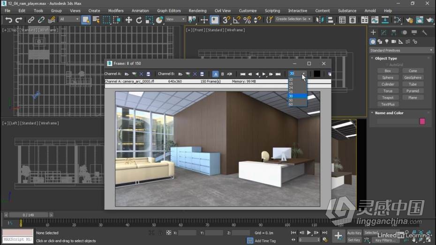The image size is (436, 245).
Task: Close Channel A in RAM Player
Action: 141,74
